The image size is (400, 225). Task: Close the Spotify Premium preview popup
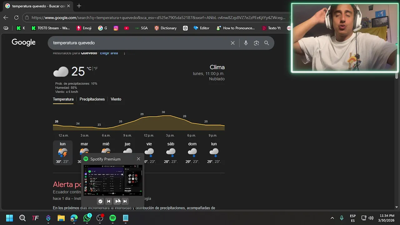(138, 159)
